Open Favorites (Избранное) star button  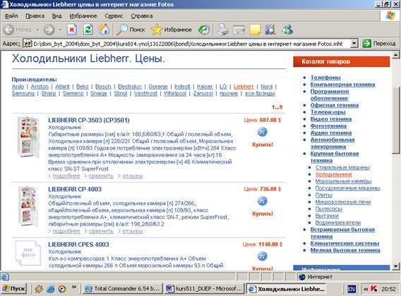tap(171, 30)
